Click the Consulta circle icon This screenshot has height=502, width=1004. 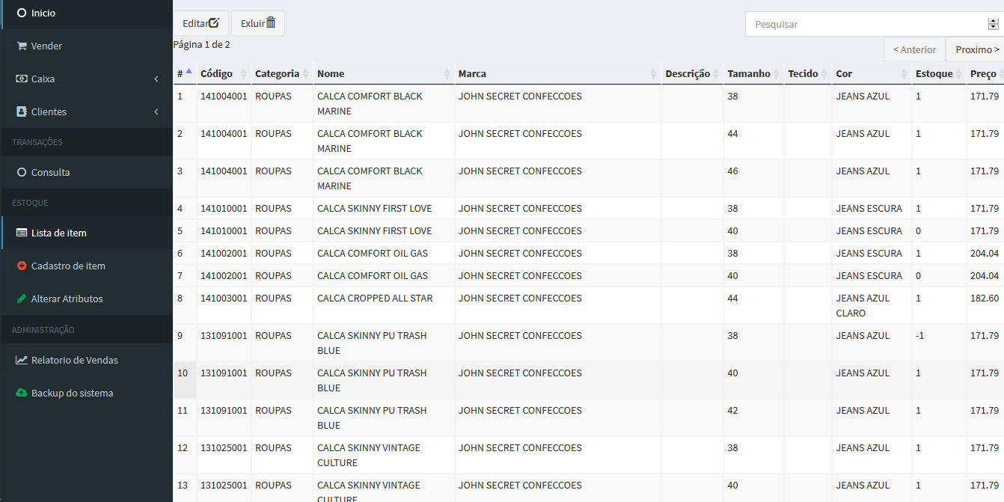coord(21,172)
